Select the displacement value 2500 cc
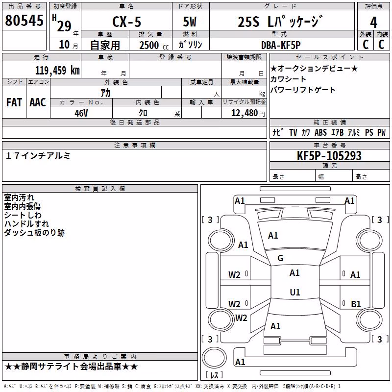392x392 pixels. [x=154, y=46]
